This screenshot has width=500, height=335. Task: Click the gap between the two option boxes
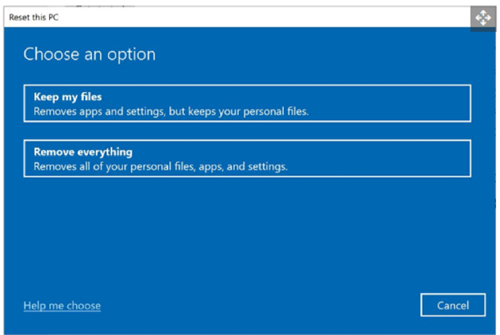pos(247,131)
